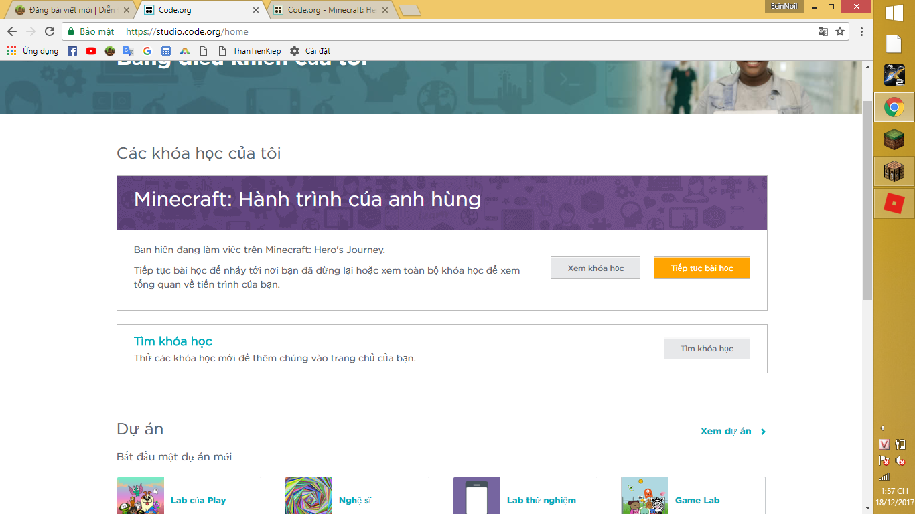
Task: Open the crafting table taskbar icon
Action: point(894,171)
